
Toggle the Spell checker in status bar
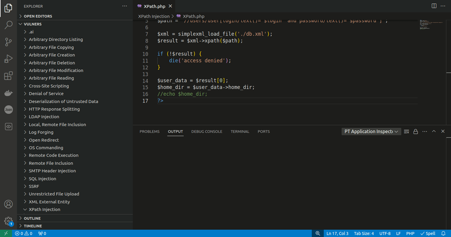point(427,234)
